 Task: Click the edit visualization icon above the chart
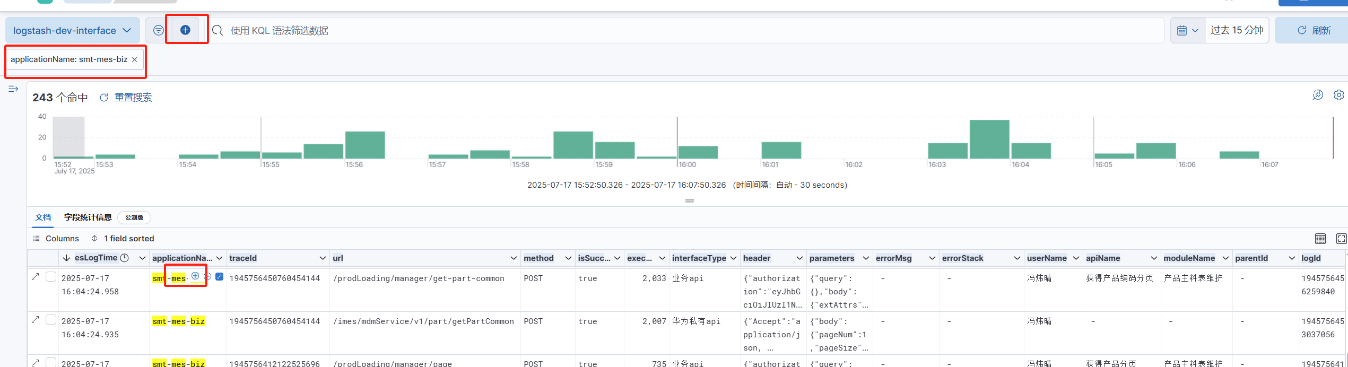[x=1318, y=95]
